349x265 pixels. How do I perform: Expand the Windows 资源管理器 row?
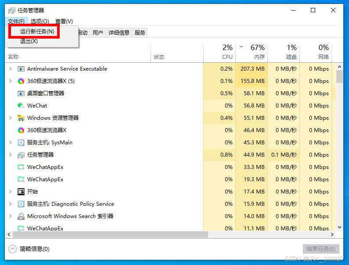click(10, 118)
